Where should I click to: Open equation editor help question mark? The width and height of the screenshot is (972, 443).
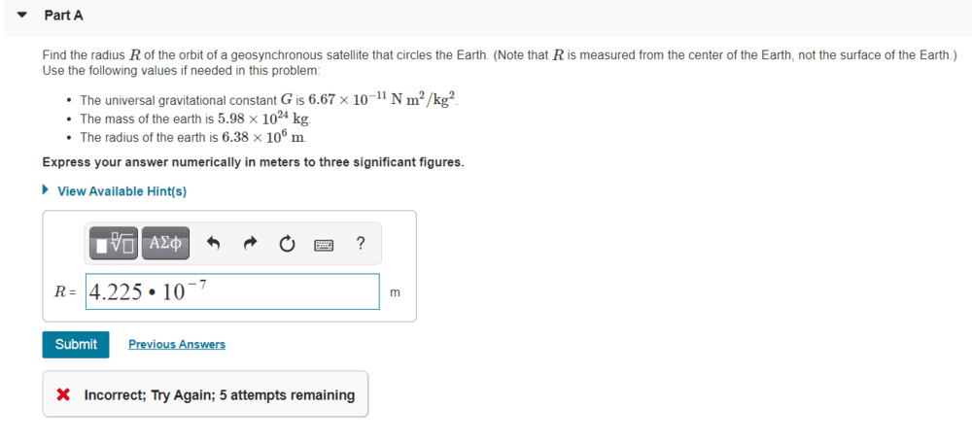tap(361, 243)
